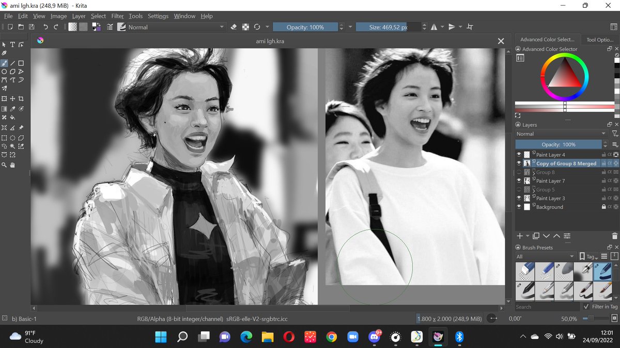The height and width of the screenshot is (348, 620).
Task: Expand the add layer type arrow
Action: pyautogui.click(x=528, y=236)
